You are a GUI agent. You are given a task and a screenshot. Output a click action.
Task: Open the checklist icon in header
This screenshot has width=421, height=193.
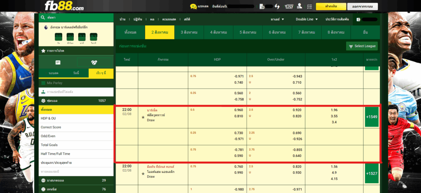tap(310, 7)
